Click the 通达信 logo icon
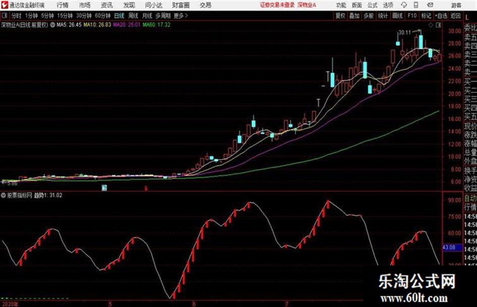Viewport: 477px width, 307px height. coord(4,5)
